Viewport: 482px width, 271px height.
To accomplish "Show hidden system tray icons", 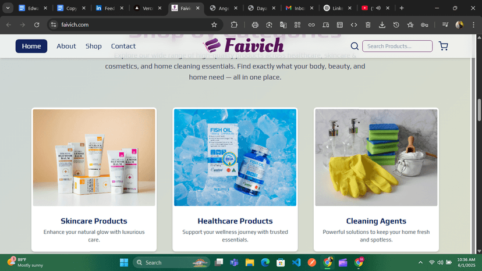I will coord(420,262).
